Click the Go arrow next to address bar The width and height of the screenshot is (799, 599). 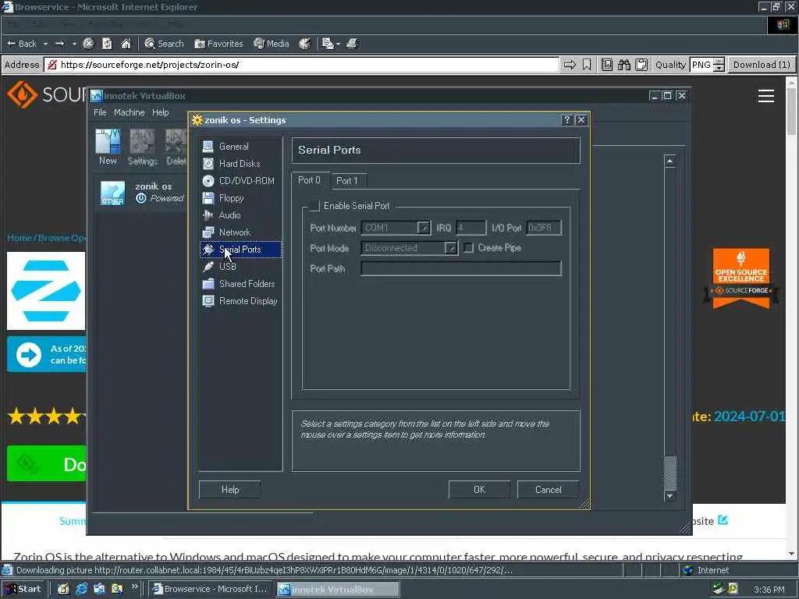click(x=570, y=65)
